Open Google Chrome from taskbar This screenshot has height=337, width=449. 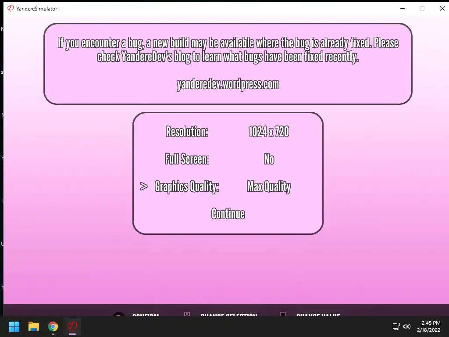53,326
